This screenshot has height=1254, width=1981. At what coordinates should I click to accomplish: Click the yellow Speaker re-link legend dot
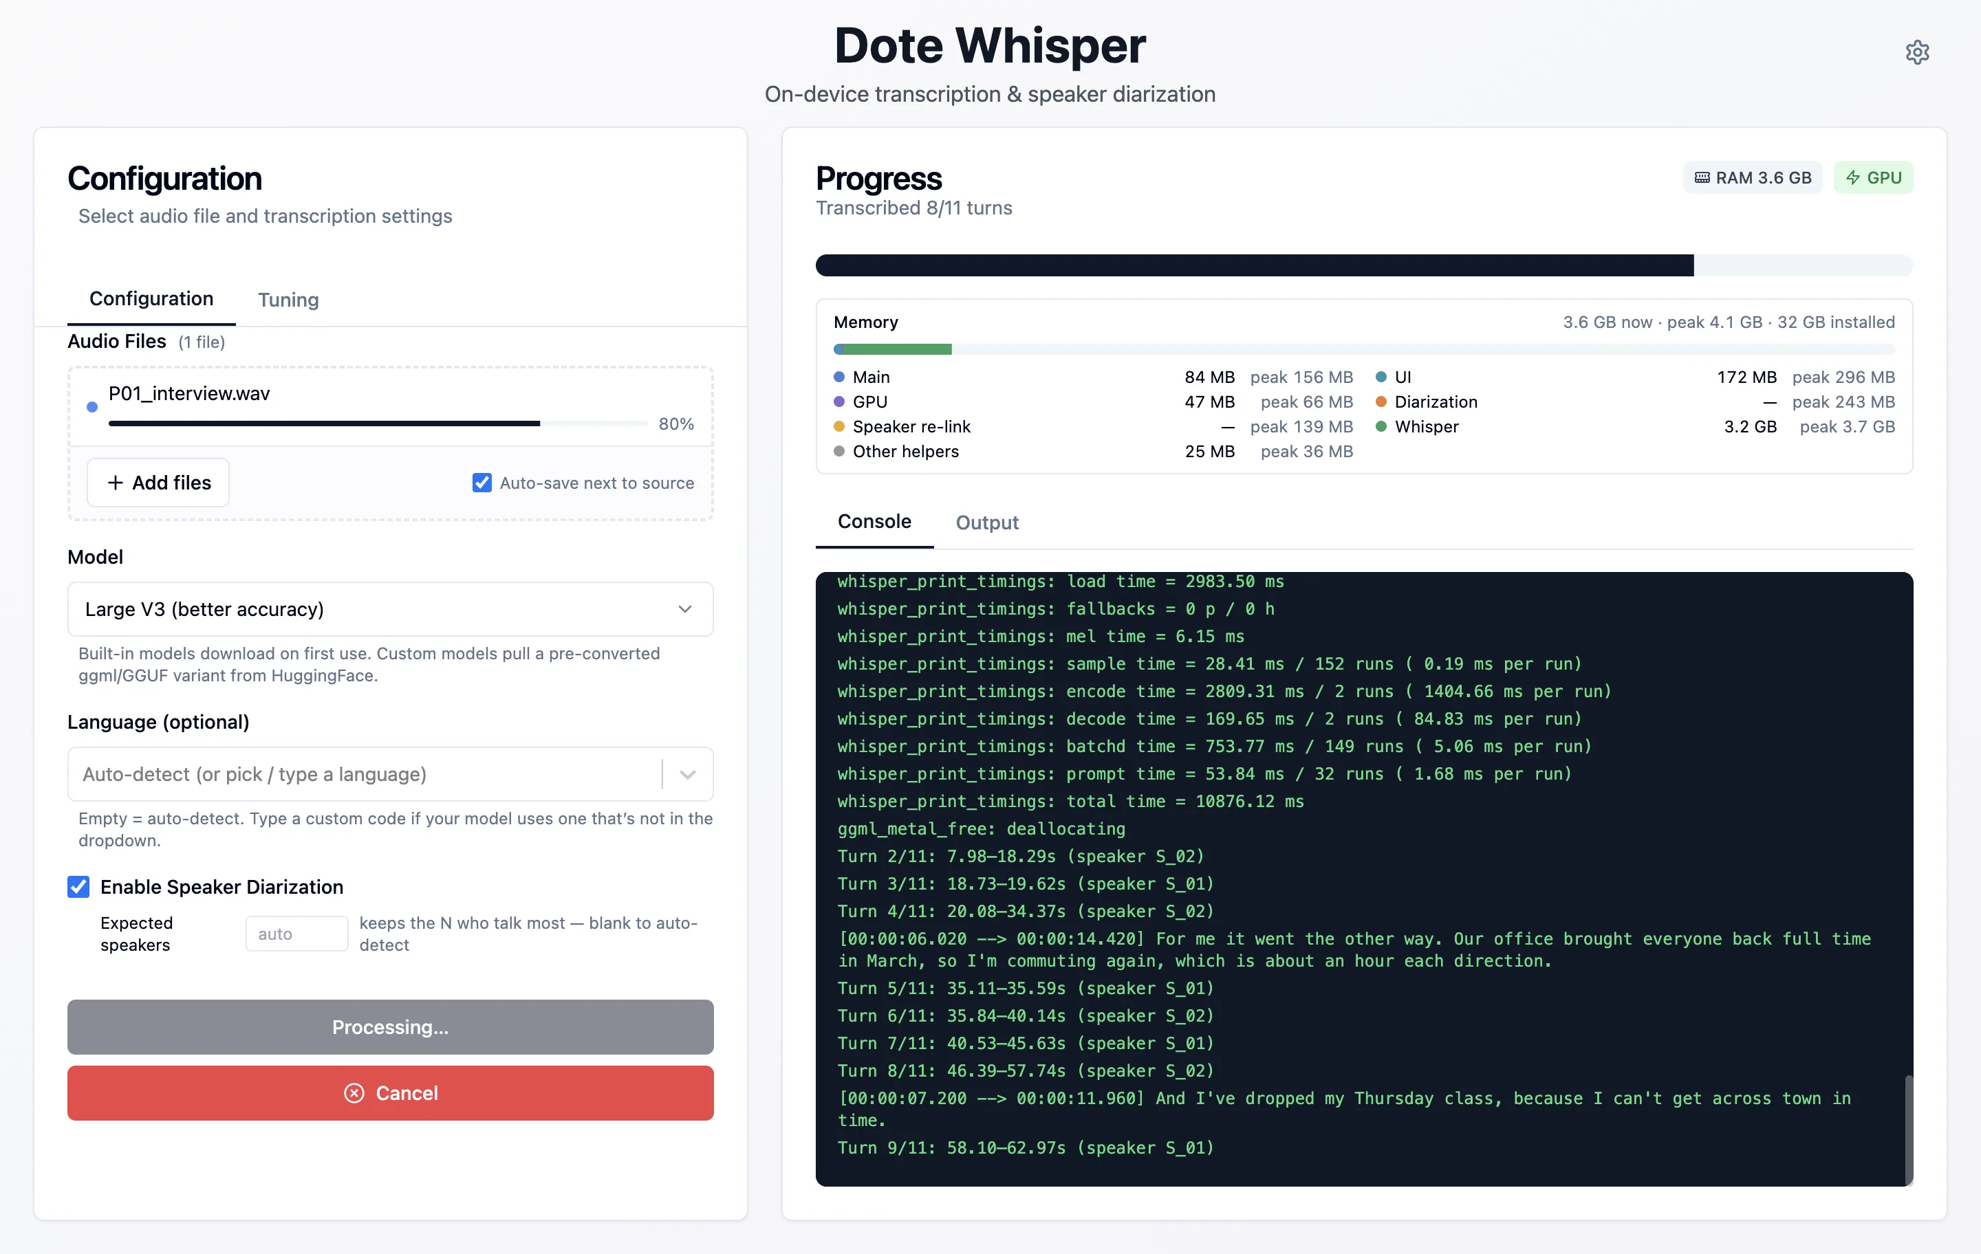pos(839,426)
